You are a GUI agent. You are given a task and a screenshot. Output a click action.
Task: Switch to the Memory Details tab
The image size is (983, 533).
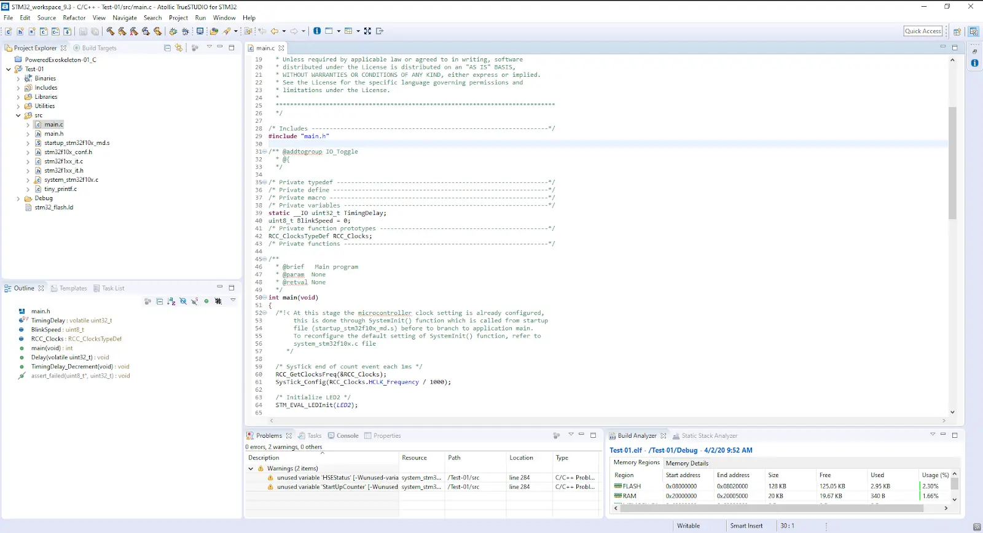click(x=687, y=463)
